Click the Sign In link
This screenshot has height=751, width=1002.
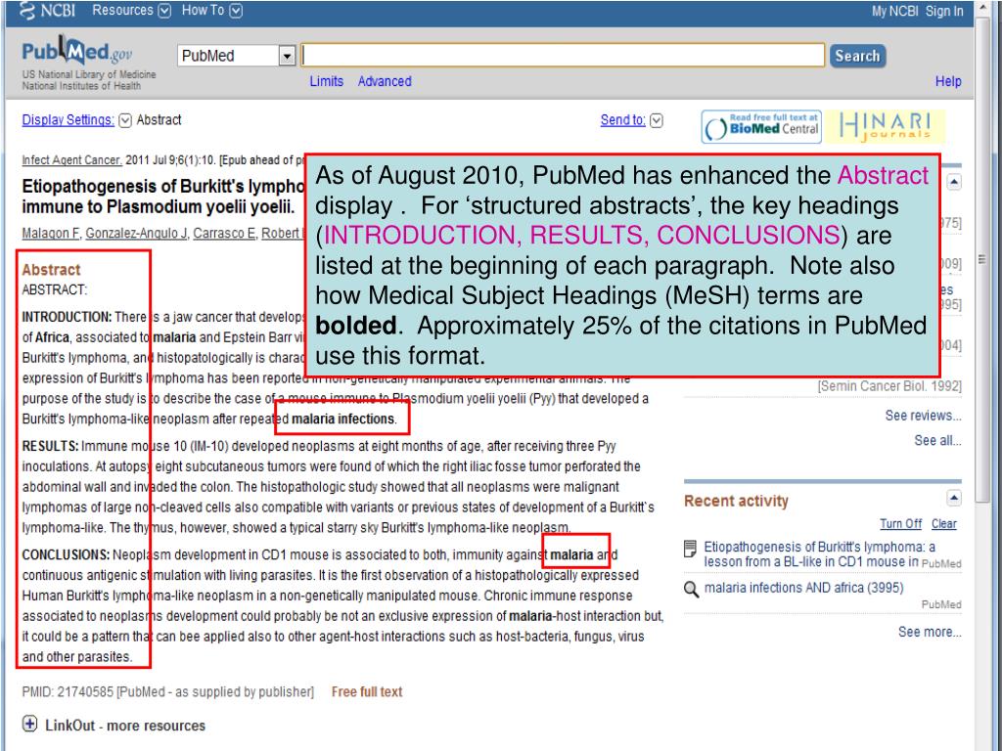(x=944, y=12)
